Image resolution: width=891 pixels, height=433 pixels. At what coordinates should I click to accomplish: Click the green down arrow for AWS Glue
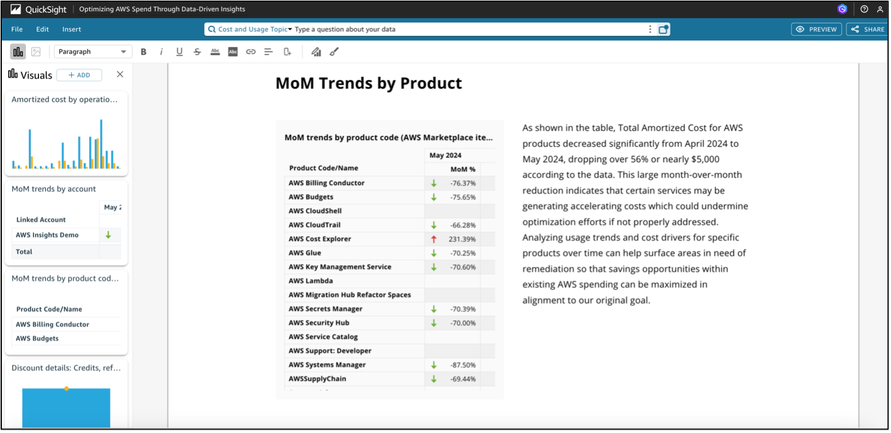(x=434, y=253)
